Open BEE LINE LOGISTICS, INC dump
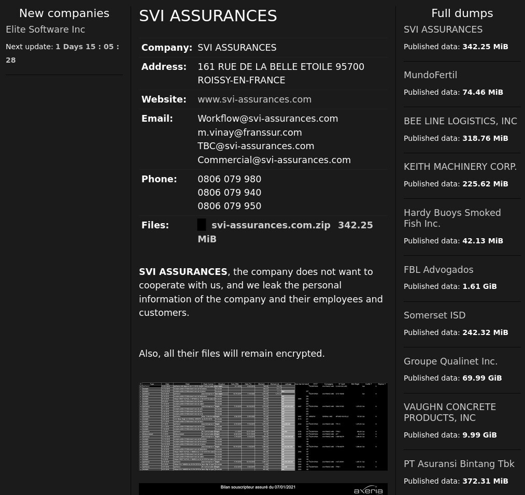 point(460,121)
